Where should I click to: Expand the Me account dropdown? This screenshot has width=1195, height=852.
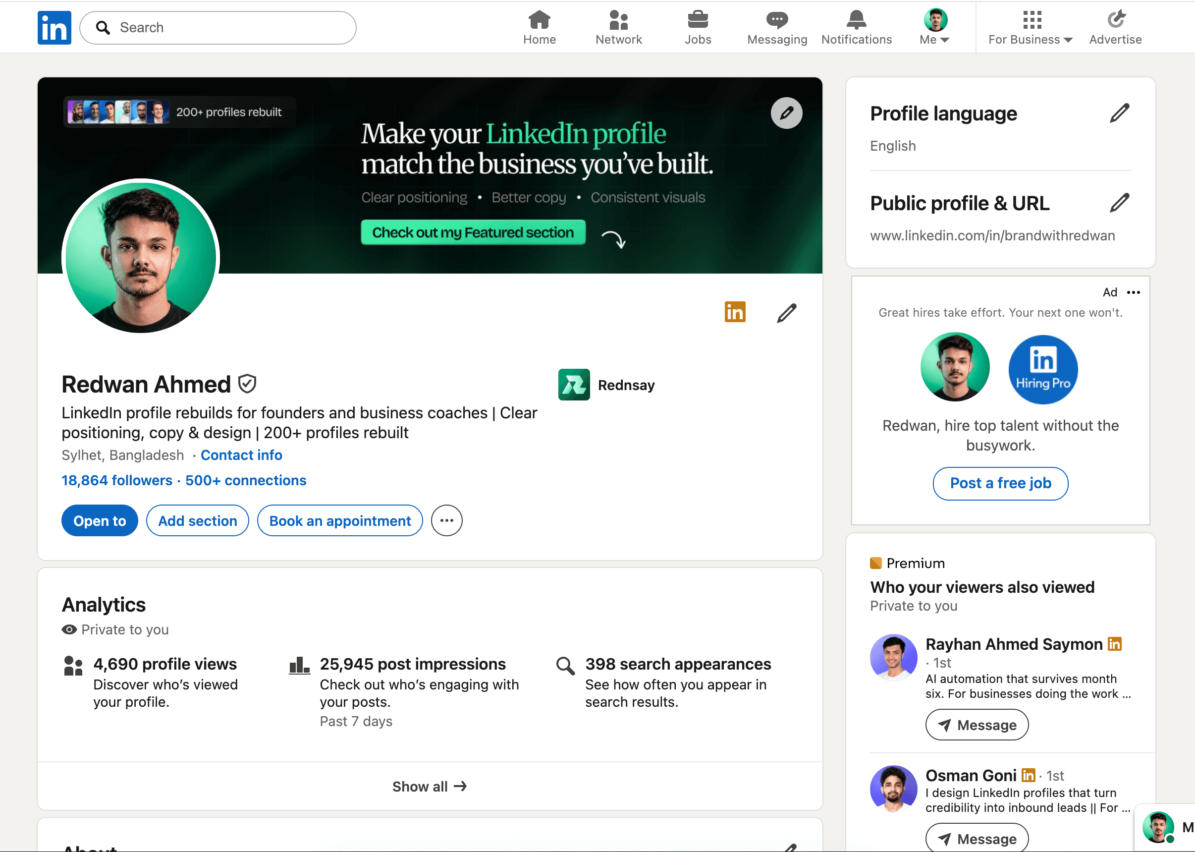[x=935, y=28]
